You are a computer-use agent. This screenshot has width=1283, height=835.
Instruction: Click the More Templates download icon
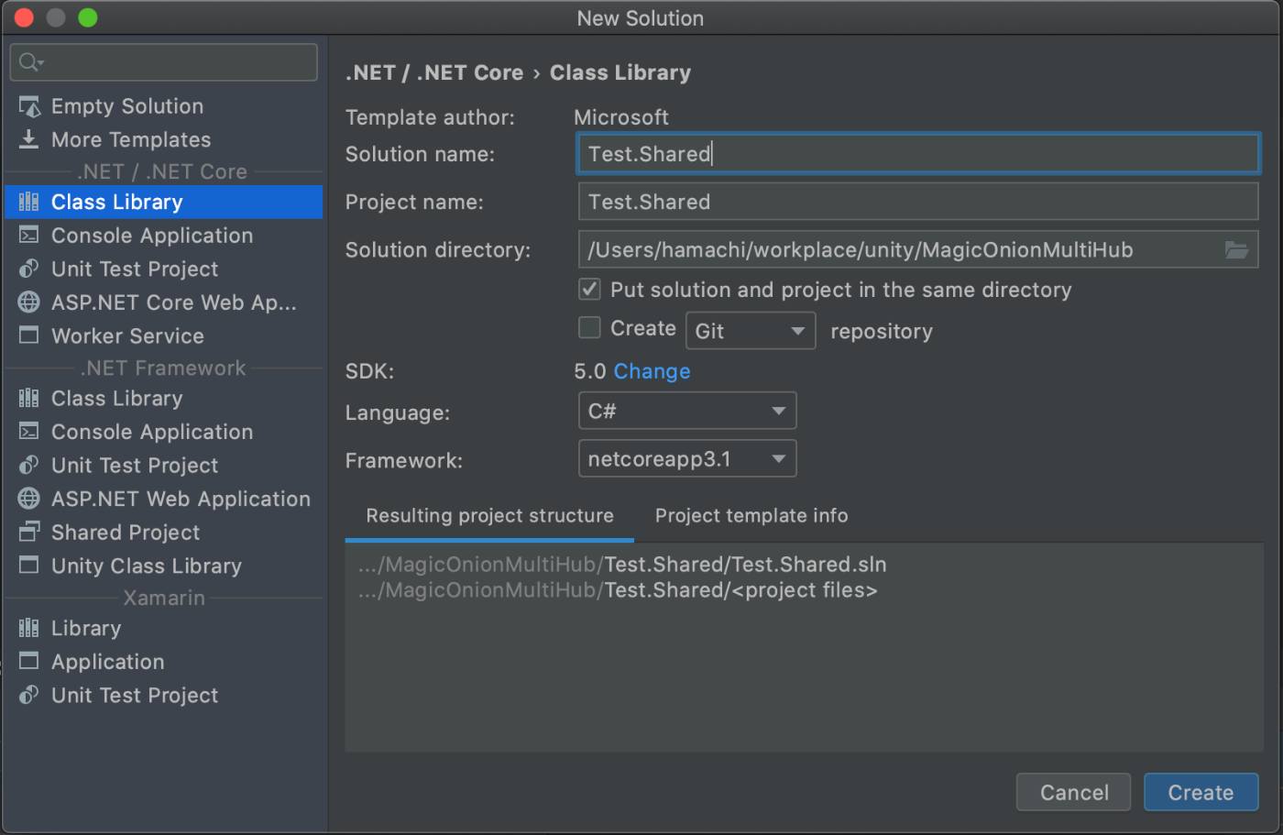tap(29, 139)
